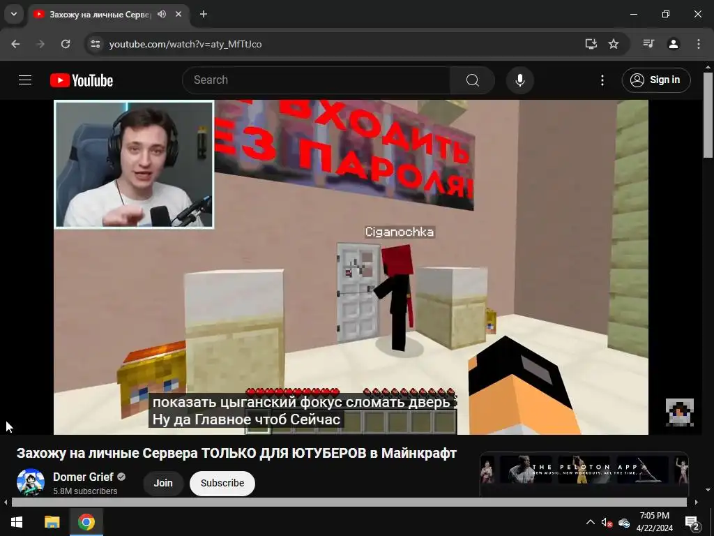This screenshot has height=536, width=714.
Task: View site information icon in address bar
Action: tap(95, 44)
